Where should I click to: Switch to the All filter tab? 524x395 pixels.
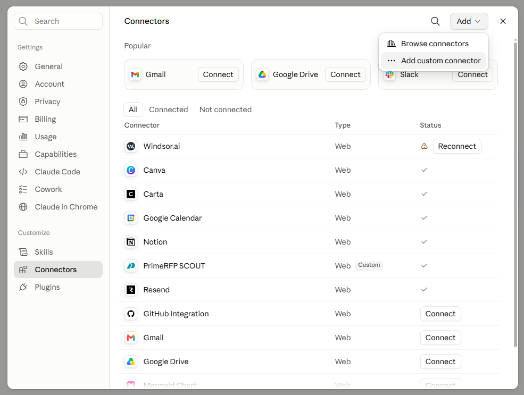[x=133, y=110]
